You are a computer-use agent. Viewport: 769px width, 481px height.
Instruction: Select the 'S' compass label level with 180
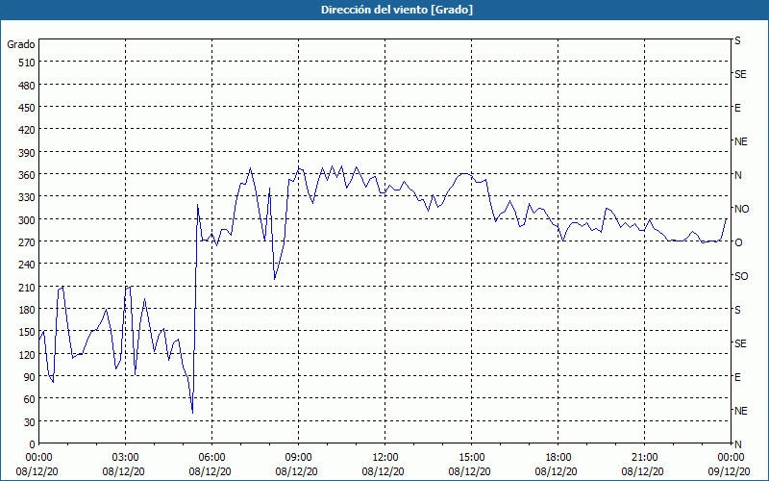[x=737, y=310]
